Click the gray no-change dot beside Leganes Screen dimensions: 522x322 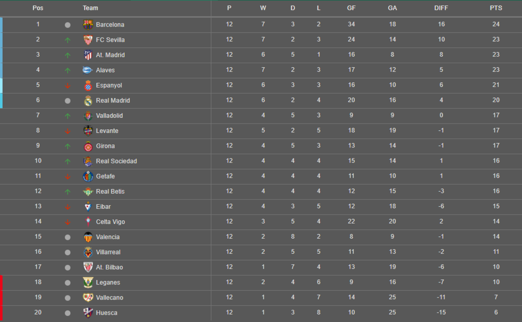coord(67,283)
